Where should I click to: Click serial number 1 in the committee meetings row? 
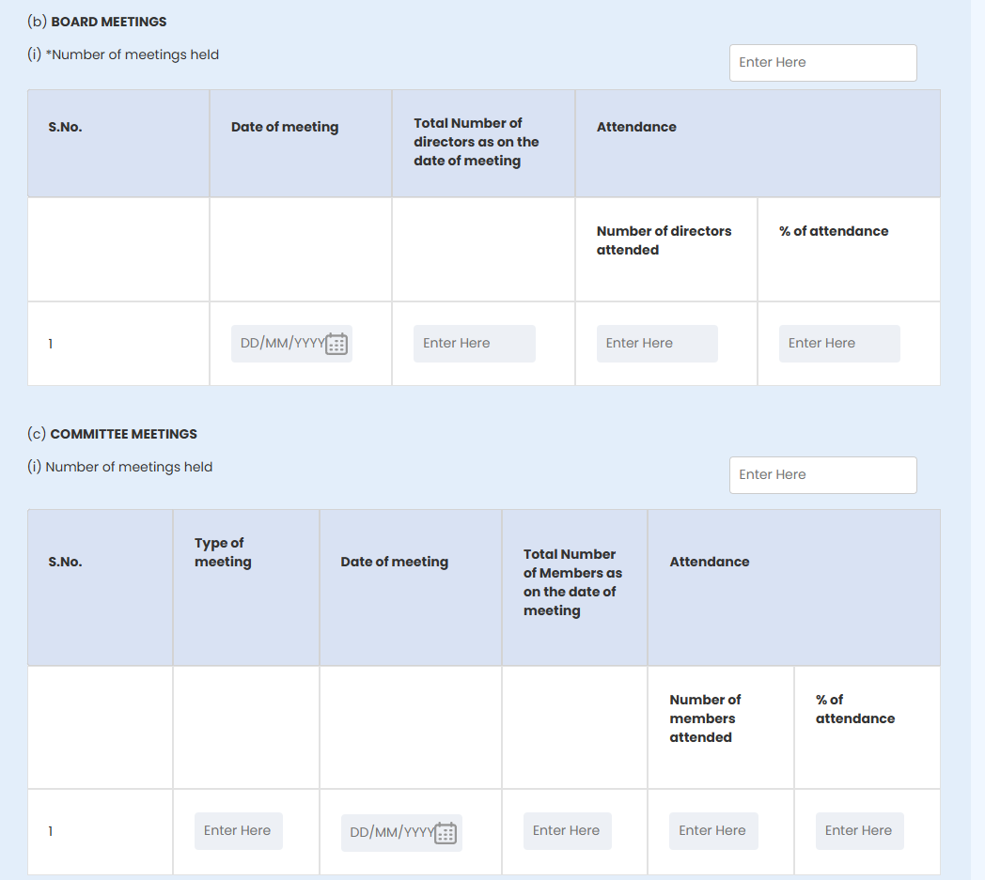51,831
